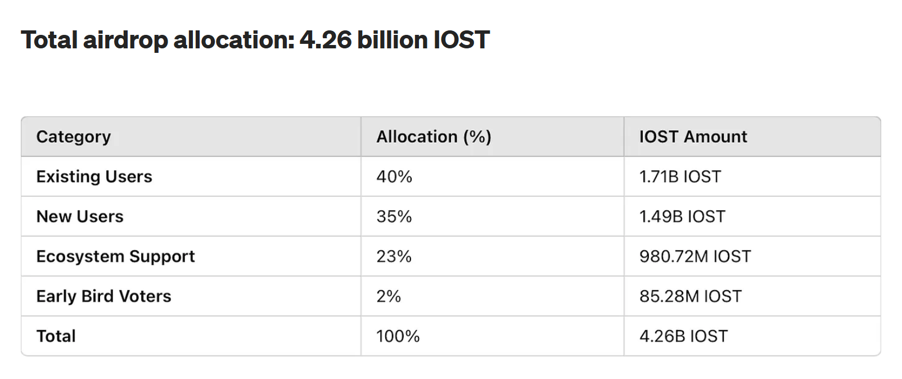902x379 pixels.
Task: Select the 4.26B IOST total cell
Action: (x=683, y=336)
